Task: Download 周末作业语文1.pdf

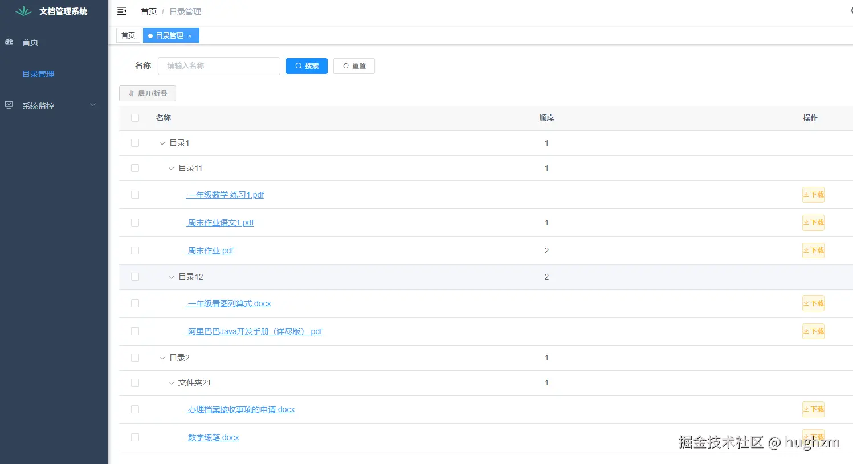Action: (813, 223)
